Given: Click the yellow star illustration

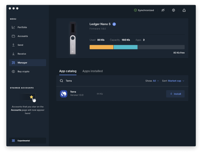Looking at the screenshot, I should click(31, 97).
